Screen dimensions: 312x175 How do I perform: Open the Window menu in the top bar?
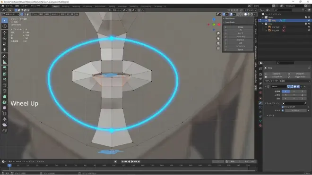[x=35, y=6]
